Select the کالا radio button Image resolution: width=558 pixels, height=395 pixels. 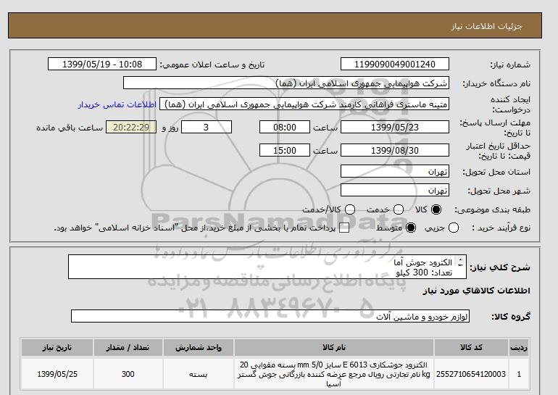436,209
